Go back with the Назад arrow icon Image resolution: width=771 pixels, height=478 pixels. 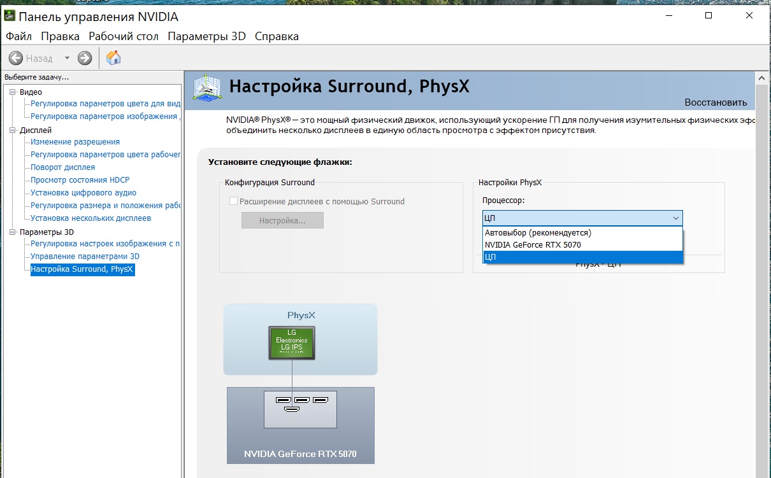pos(16,58)
